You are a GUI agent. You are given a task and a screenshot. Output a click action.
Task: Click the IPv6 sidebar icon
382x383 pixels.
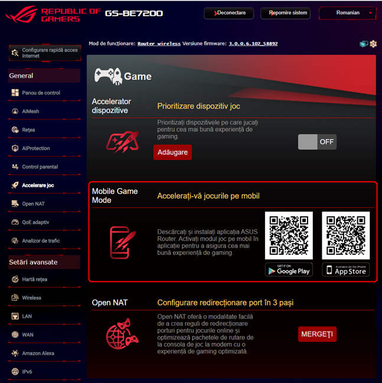(15, 372)
